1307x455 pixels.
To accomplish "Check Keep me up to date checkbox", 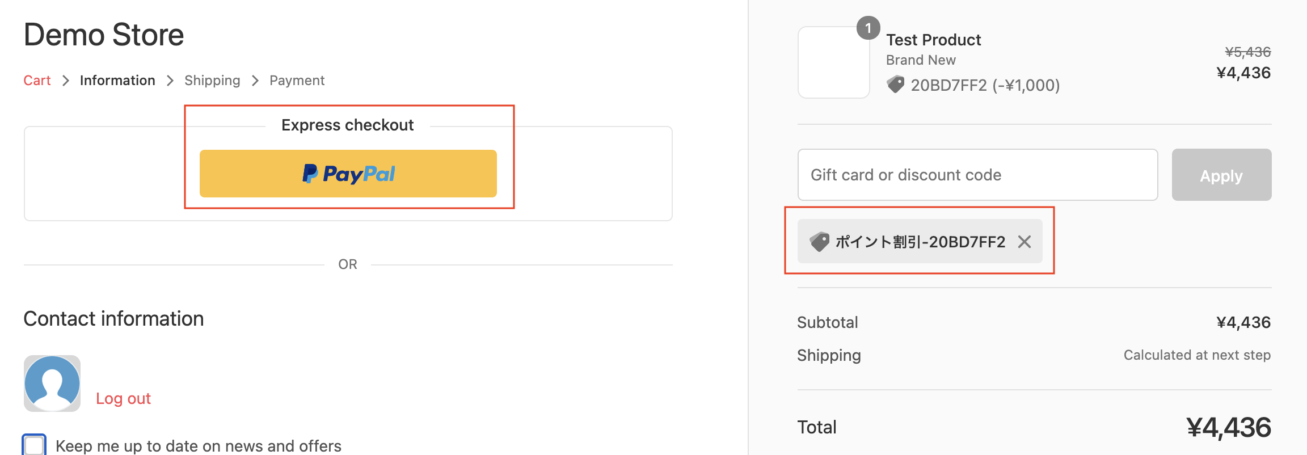I will click(x=35, y=446).
